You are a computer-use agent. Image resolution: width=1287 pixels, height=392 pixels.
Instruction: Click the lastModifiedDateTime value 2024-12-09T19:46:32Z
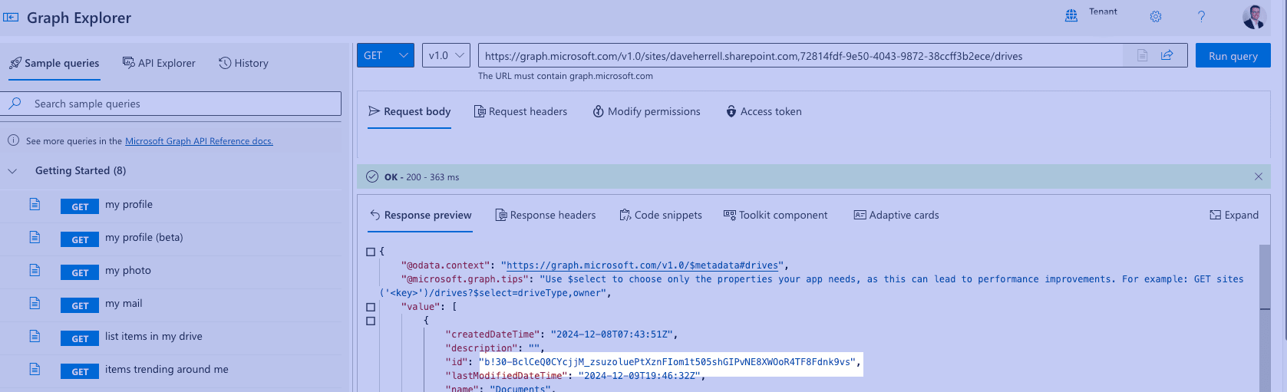pos(639,376)
